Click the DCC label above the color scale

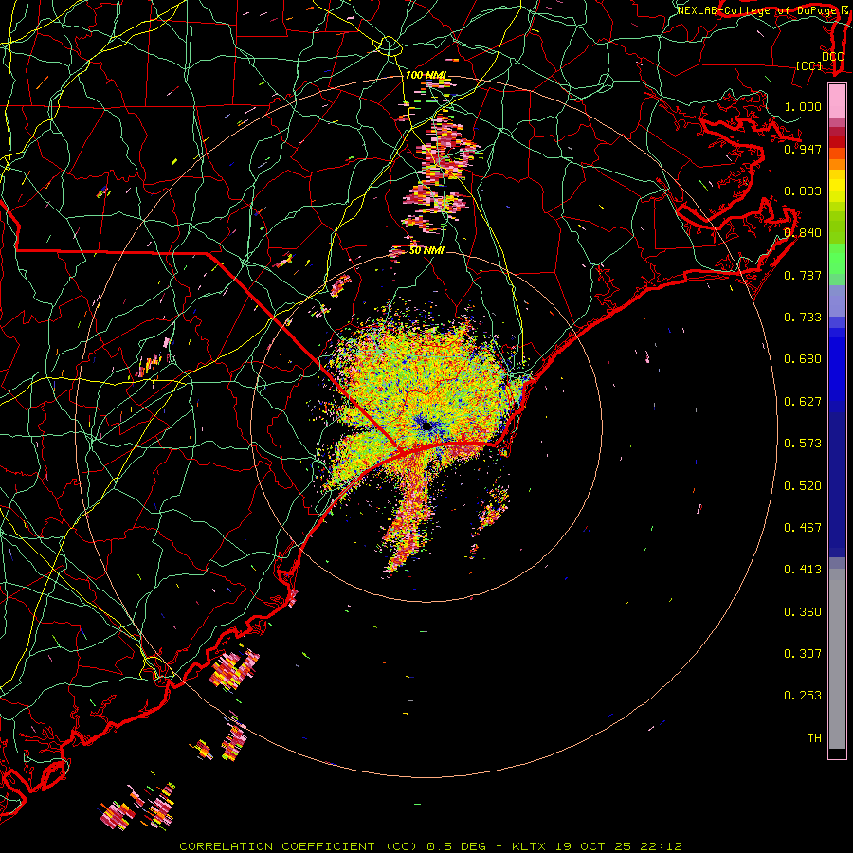point(832,57)
